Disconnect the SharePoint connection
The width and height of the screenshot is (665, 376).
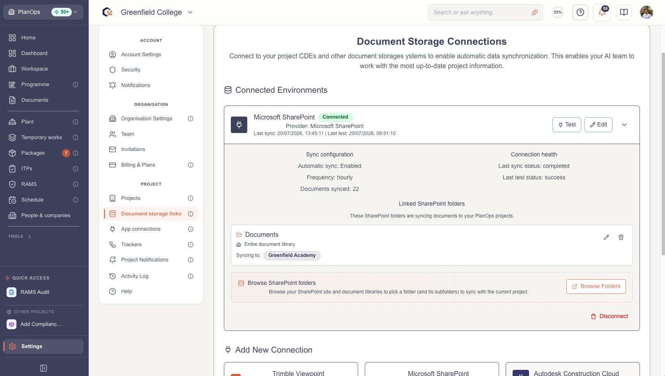tap(610, 316)
